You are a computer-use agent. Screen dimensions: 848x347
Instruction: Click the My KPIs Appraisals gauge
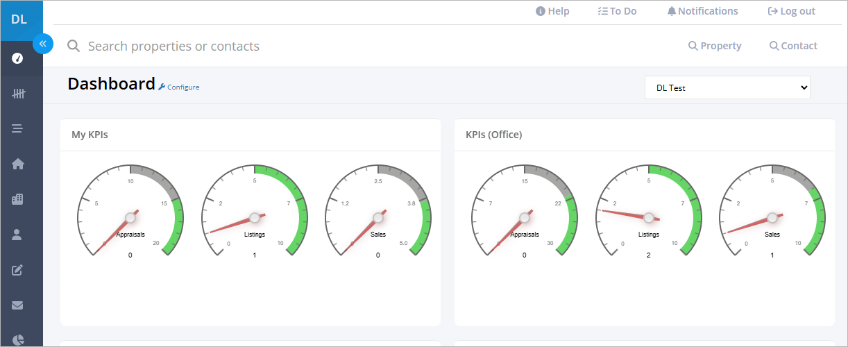click(130, 212)
